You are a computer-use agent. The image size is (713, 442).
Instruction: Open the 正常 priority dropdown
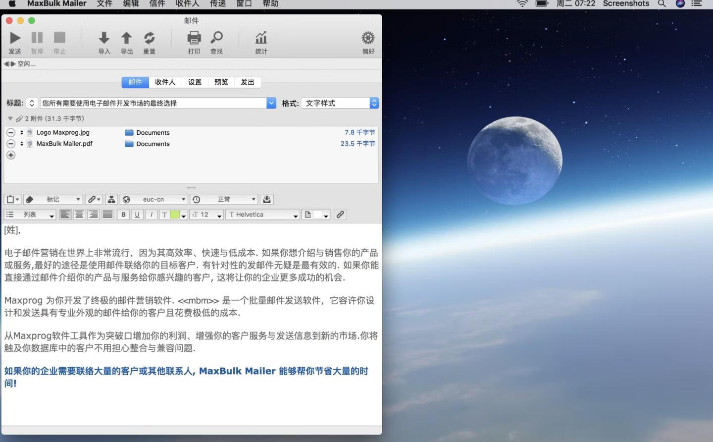pos(224,199)
